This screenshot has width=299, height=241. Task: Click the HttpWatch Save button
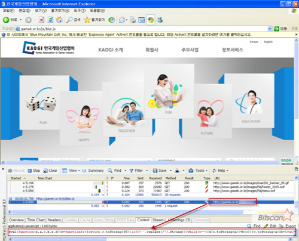point(160,171)
